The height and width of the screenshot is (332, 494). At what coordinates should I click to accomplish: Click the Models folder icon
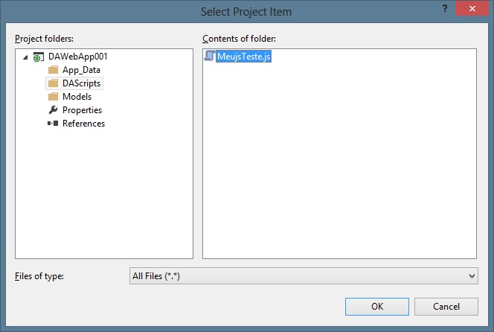point(53,97)
